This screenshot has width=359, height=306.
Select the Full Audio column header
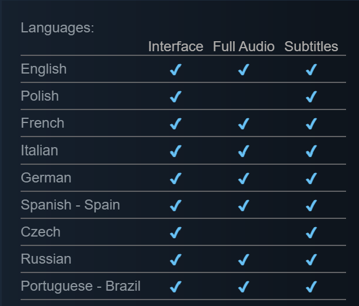pyautogui.click(x=244, y=46)
